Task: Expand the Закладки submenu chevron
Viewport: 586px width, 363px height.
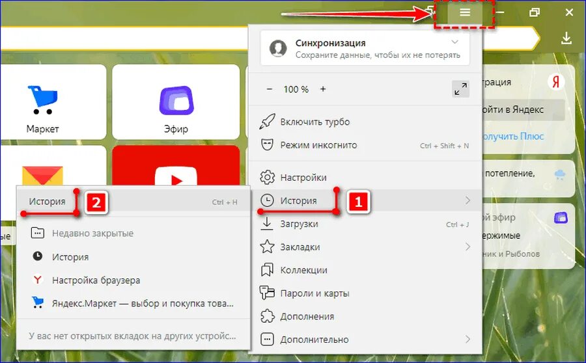Action: coord(468,247)
